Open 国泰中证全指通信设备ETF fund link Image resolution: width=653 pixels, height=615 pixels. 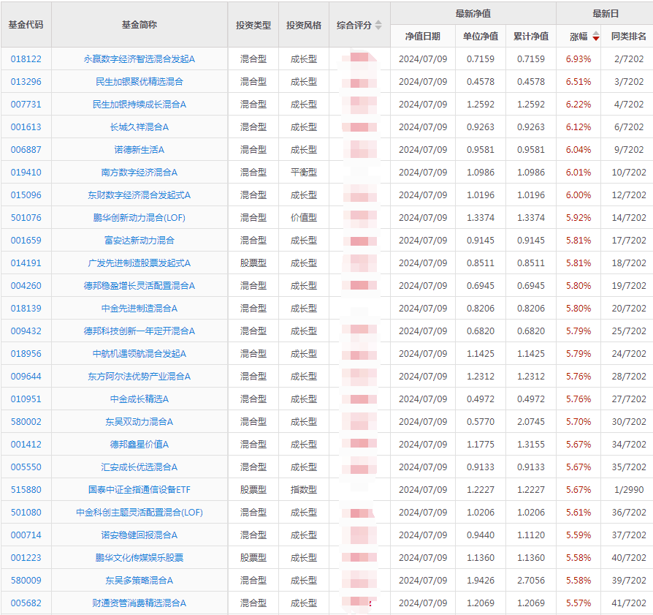pos(139,489)
